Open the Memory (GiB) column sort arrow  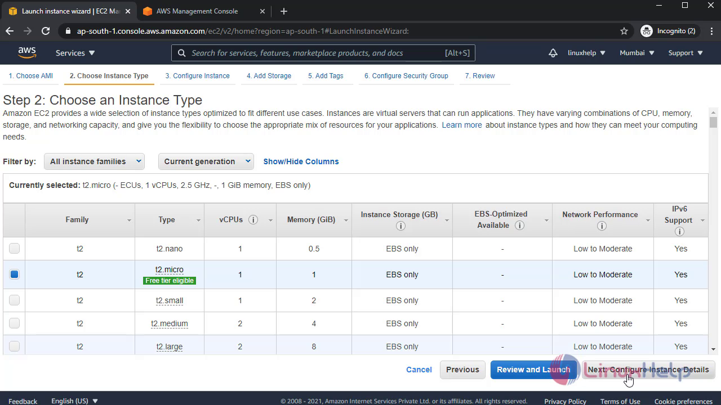pyautogui.click(x=346, y=220)
